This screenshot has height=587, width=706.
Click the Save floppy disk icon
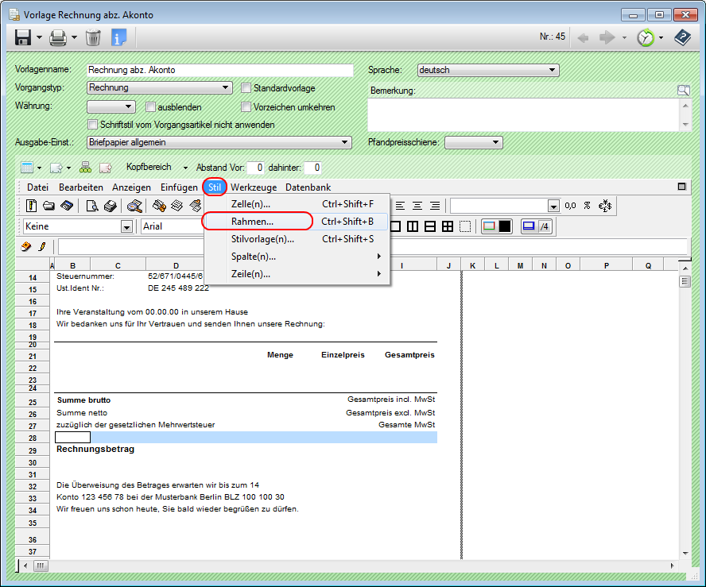pyautogui.click(x=23, y=37)
